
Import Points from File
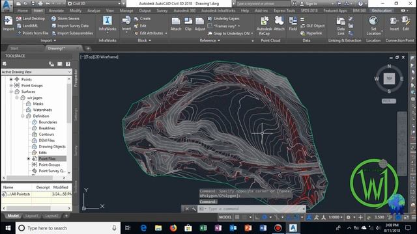[x=32, y=33]
